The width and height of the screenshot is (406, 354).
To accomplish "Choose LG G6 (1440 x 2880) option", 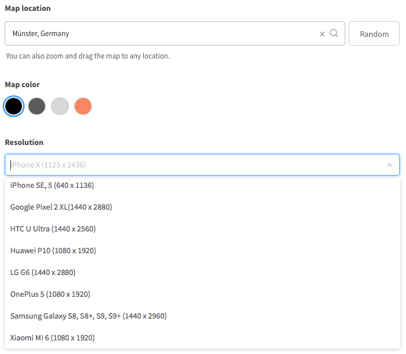I will 202,272.
